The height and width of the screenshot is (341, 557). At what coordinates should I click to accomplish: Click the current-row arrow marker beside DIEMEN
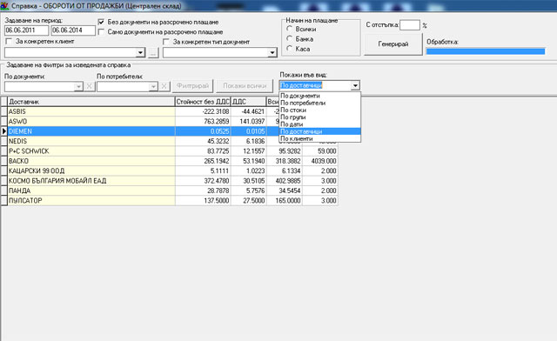(x=4, y=131)
